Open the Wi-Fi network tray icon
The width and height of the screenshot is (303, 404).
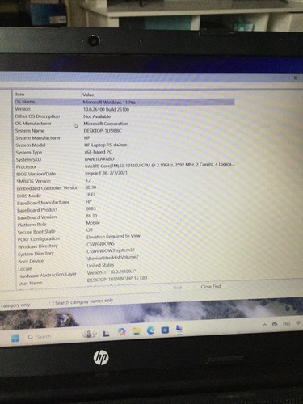[298, 322]
